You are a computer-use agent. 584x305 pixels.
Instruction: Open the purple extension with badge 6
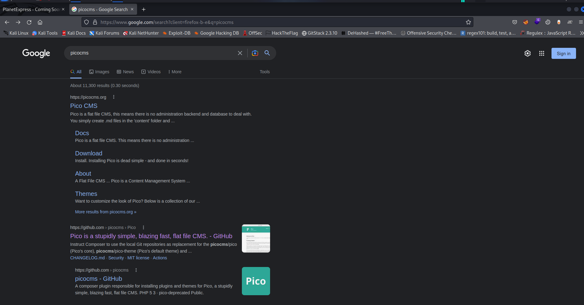pyautogui.click(x=537, y=22)
